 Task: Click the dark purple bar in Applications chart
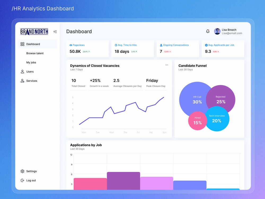[123, 181]
